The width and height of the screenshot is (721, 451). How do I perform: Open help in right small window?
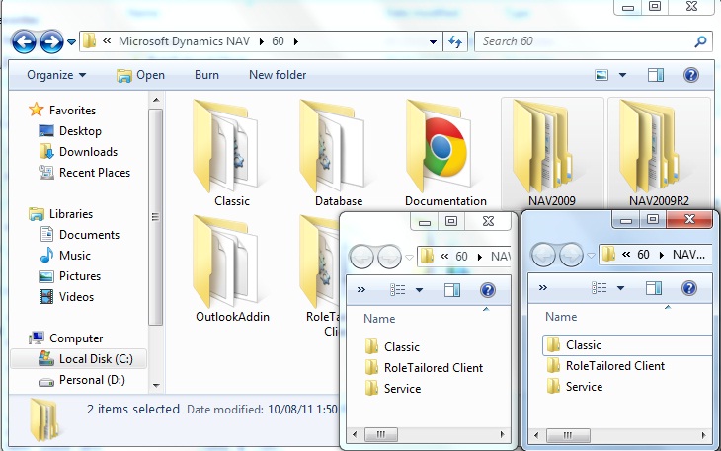coord(688,288)
